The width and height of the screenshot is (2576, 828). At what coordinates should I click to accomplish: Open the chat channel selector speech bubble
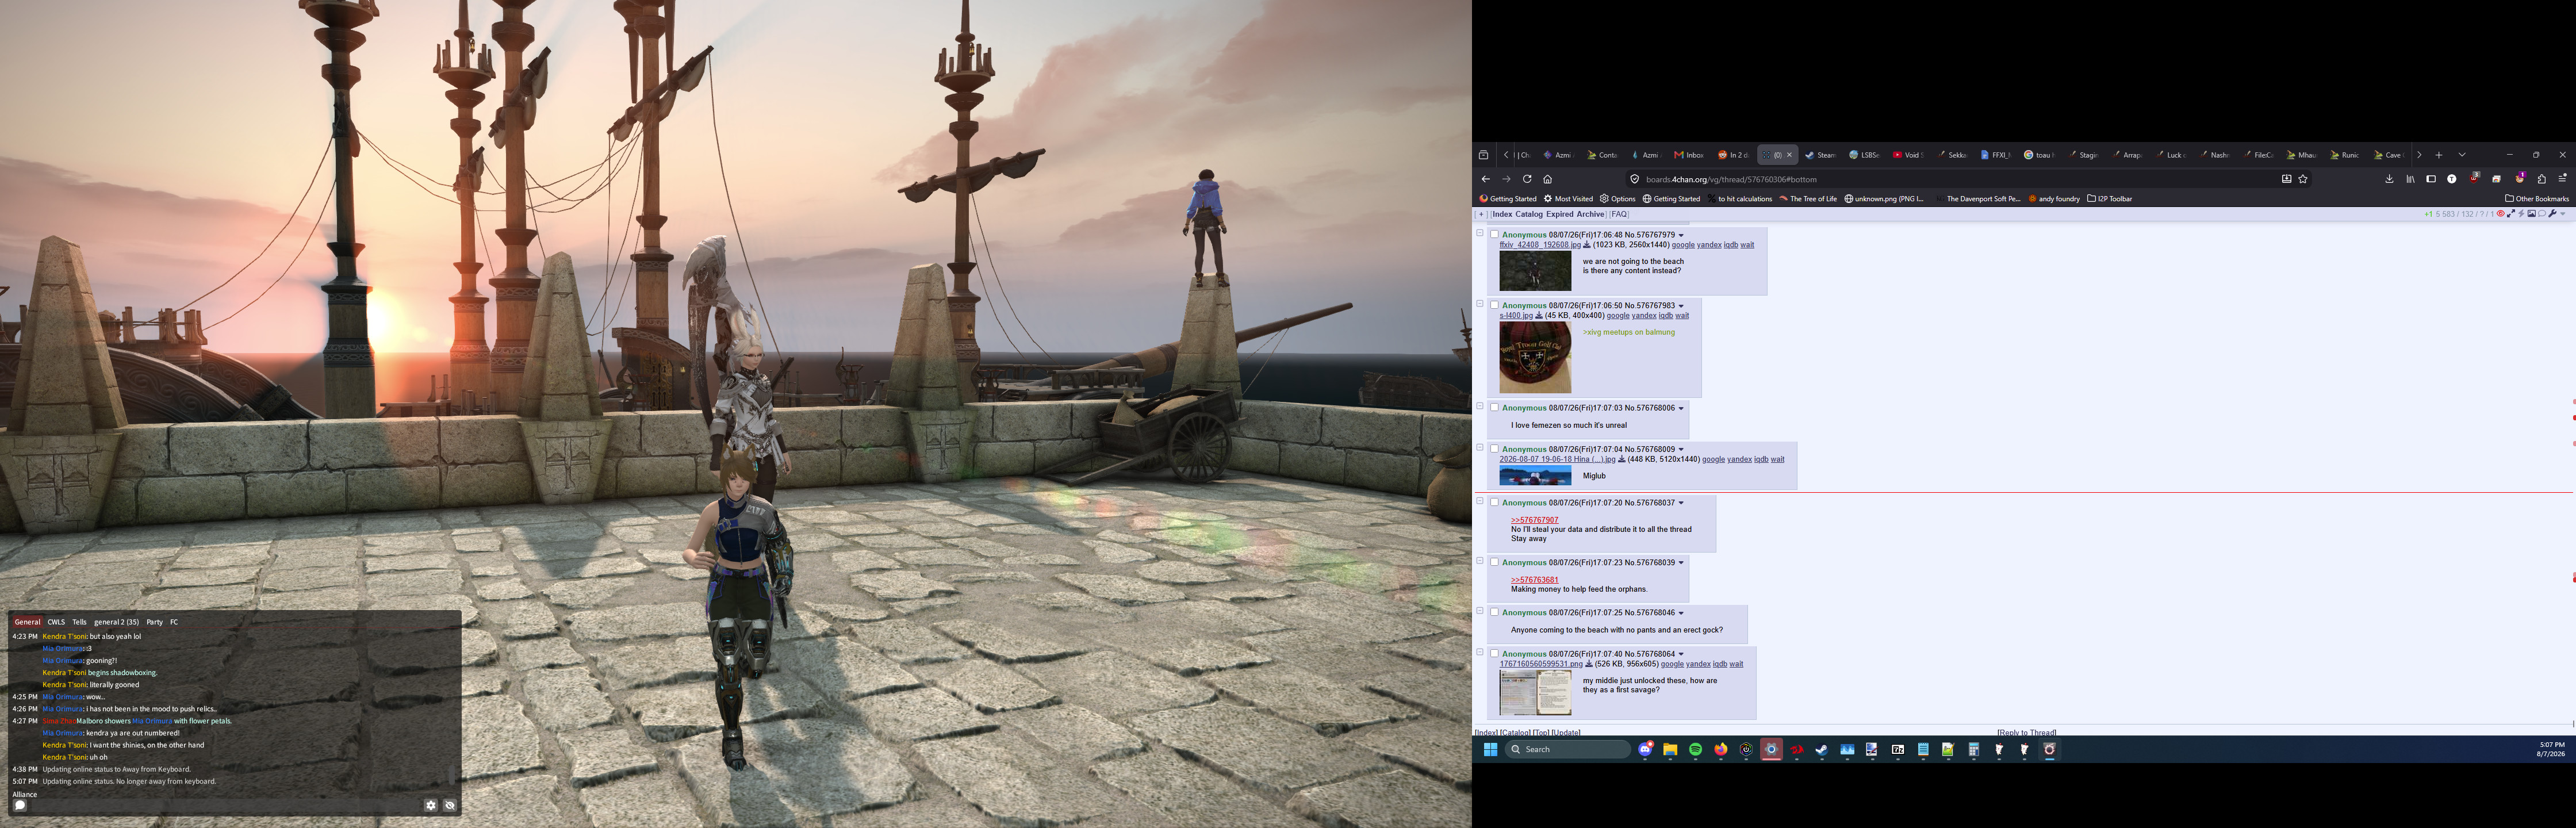point(20,805)
